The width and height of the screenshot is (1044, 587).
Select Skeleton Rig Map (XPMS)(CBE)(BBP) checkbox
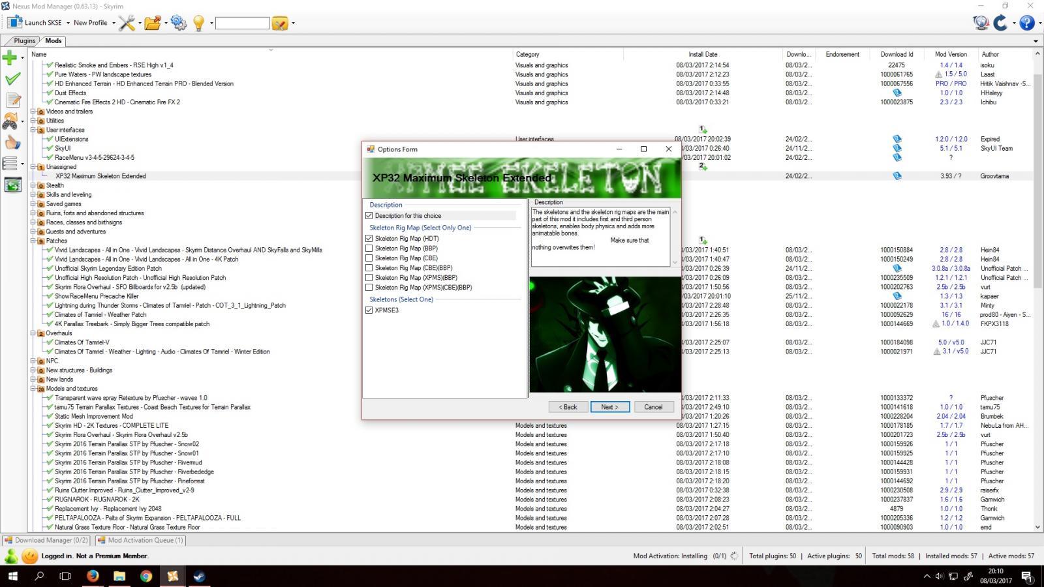click(369, 288)
